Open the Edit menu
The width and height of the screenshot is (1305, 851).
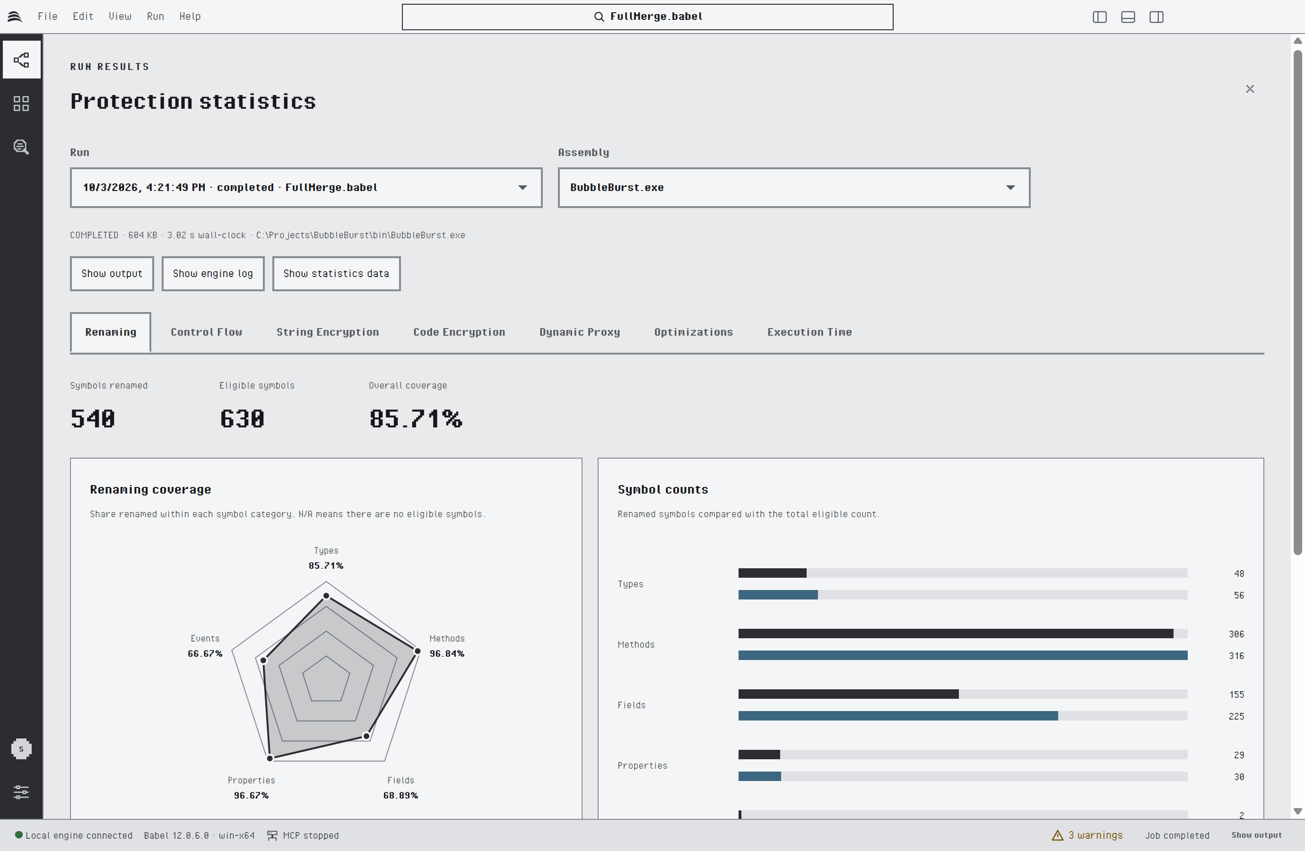(83, 17)
